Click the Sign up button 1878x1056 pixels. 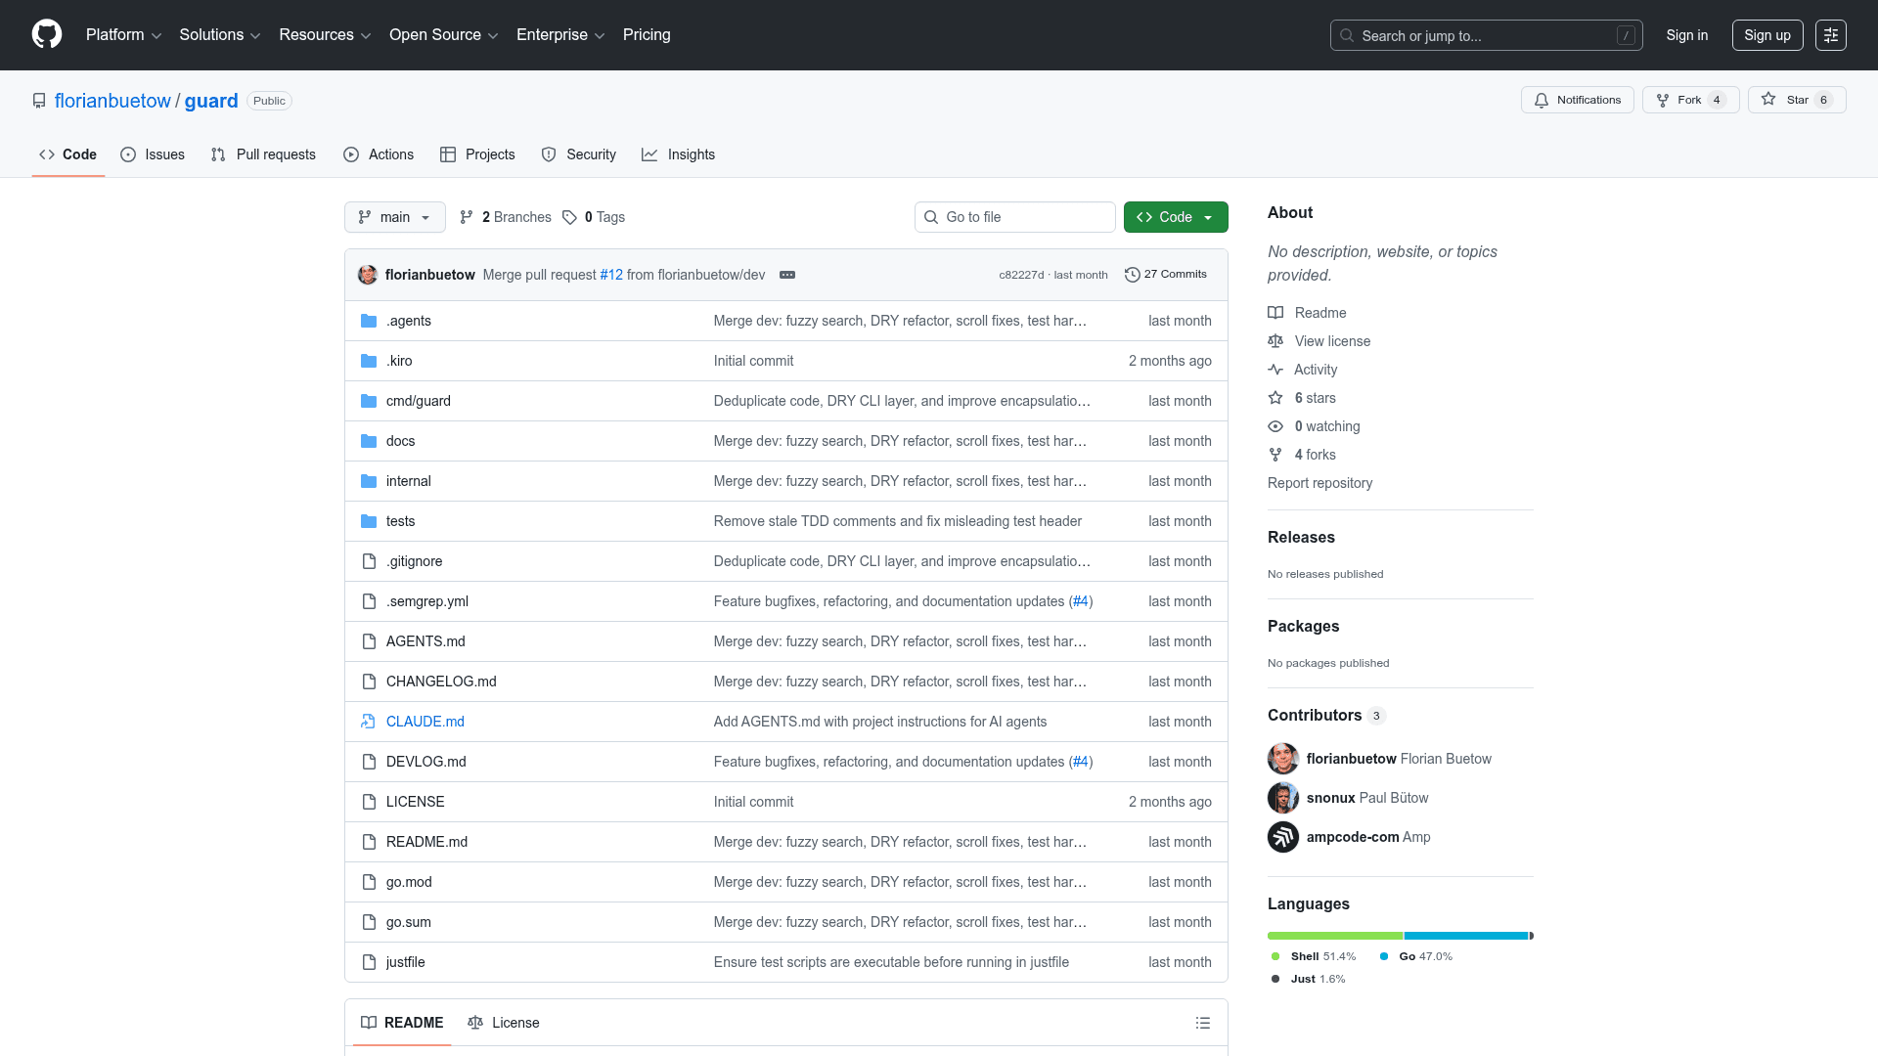tap(1766, 35)
